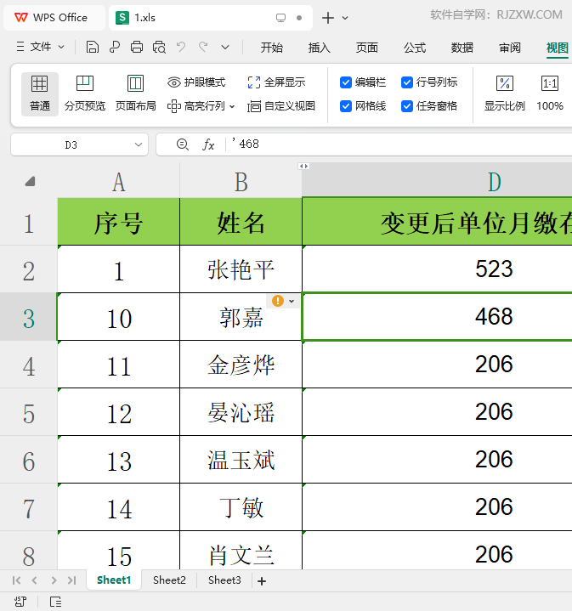The height and width of the screenshot is (611, 572).
Task: Open the 页面 Page ribbon tab
Action: [x=366, y=48]
